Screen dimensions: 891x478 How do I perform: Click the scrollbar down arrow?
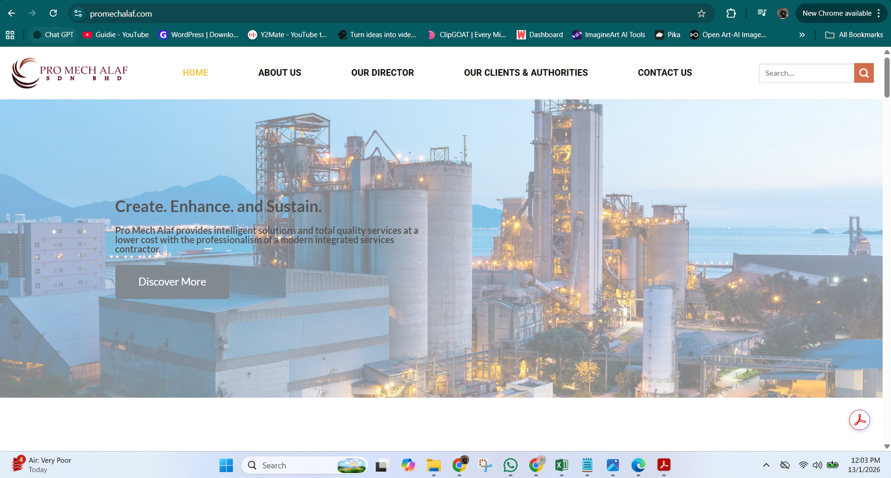tap(887, 446)
